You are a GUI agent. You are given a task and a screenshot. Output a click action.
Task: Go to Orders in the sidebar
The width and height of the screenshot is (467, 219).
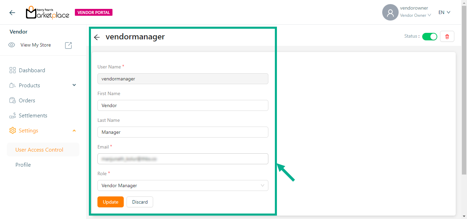pos(27,100)
